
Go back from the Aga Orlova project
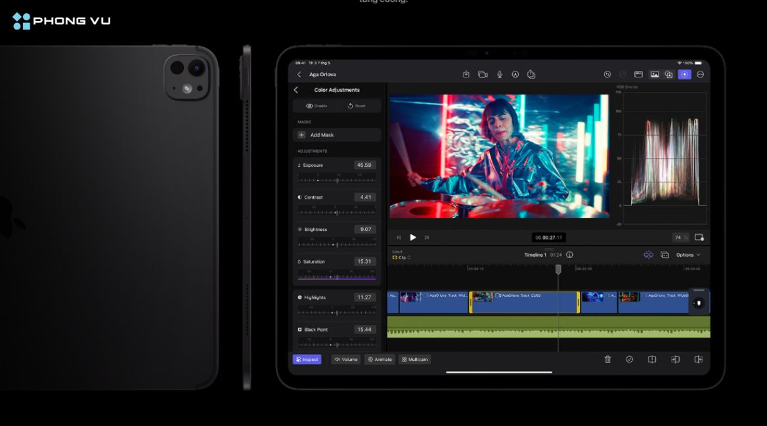coord(299,74)
